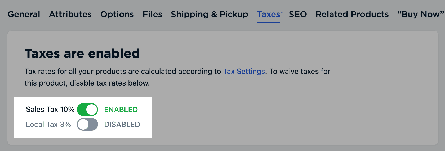Click the gray DISABLED status text
Viewport: 445px width, 151px height.
coord(122,124)
